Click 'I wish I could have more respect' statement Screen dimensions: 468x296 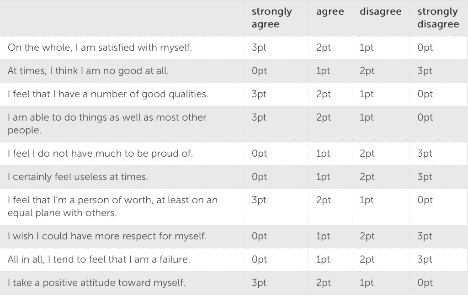[107, 236]
